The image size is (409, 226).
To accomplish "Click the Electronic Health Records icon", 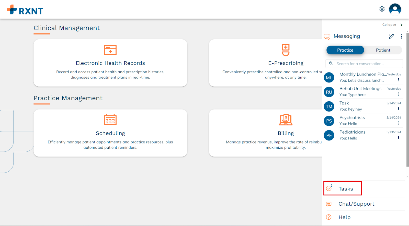I will [110, 50].
